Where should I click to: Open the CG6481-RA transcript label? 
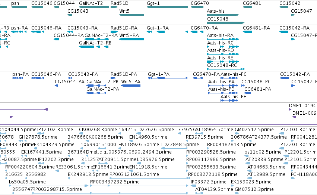click(256, 28)
